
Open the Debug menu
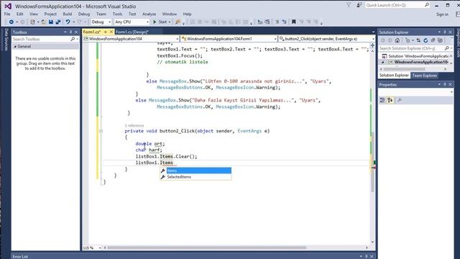tap(84, 14)
